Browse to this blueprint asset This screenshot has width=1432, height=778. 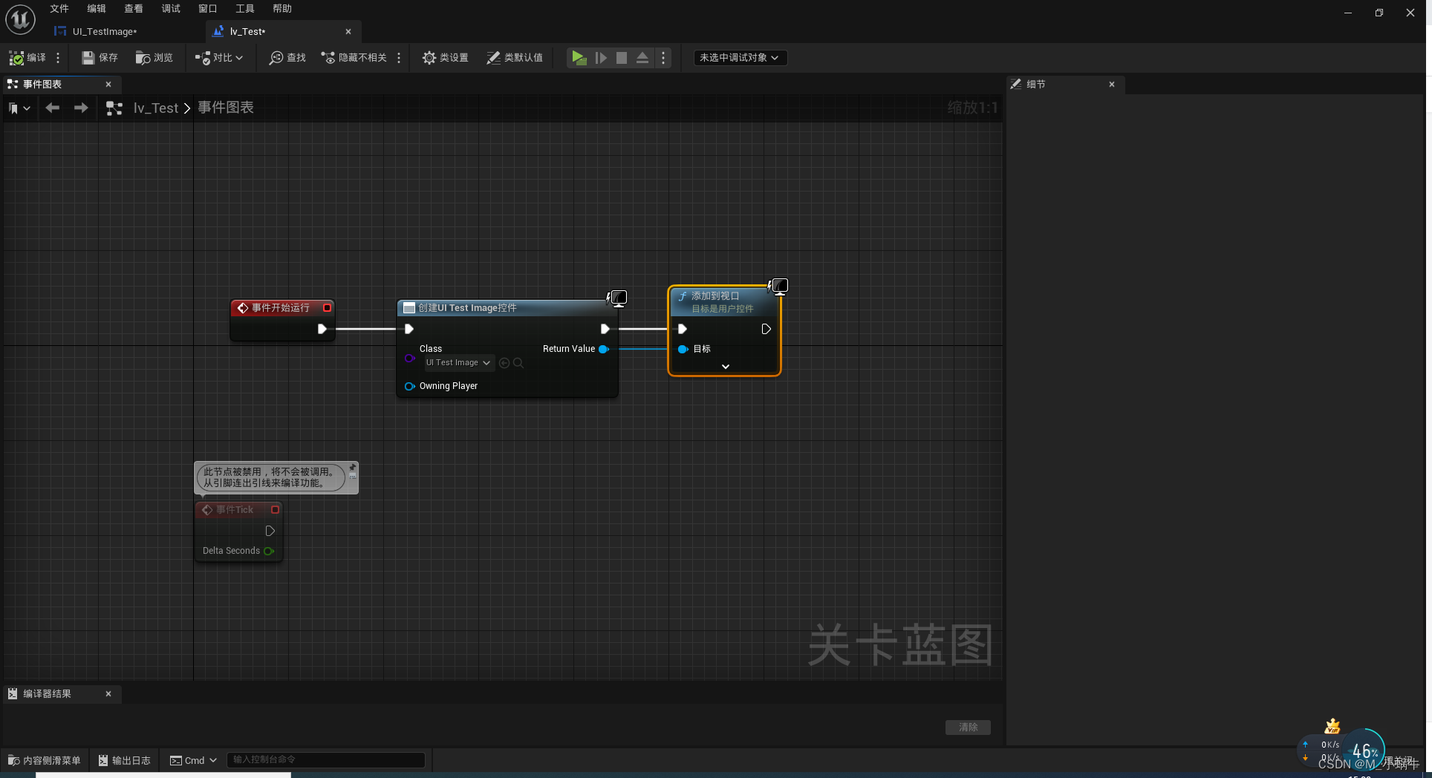click(x=154, y=57)
